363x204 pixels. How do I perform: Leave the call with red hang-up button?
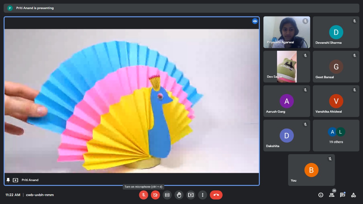216,195
